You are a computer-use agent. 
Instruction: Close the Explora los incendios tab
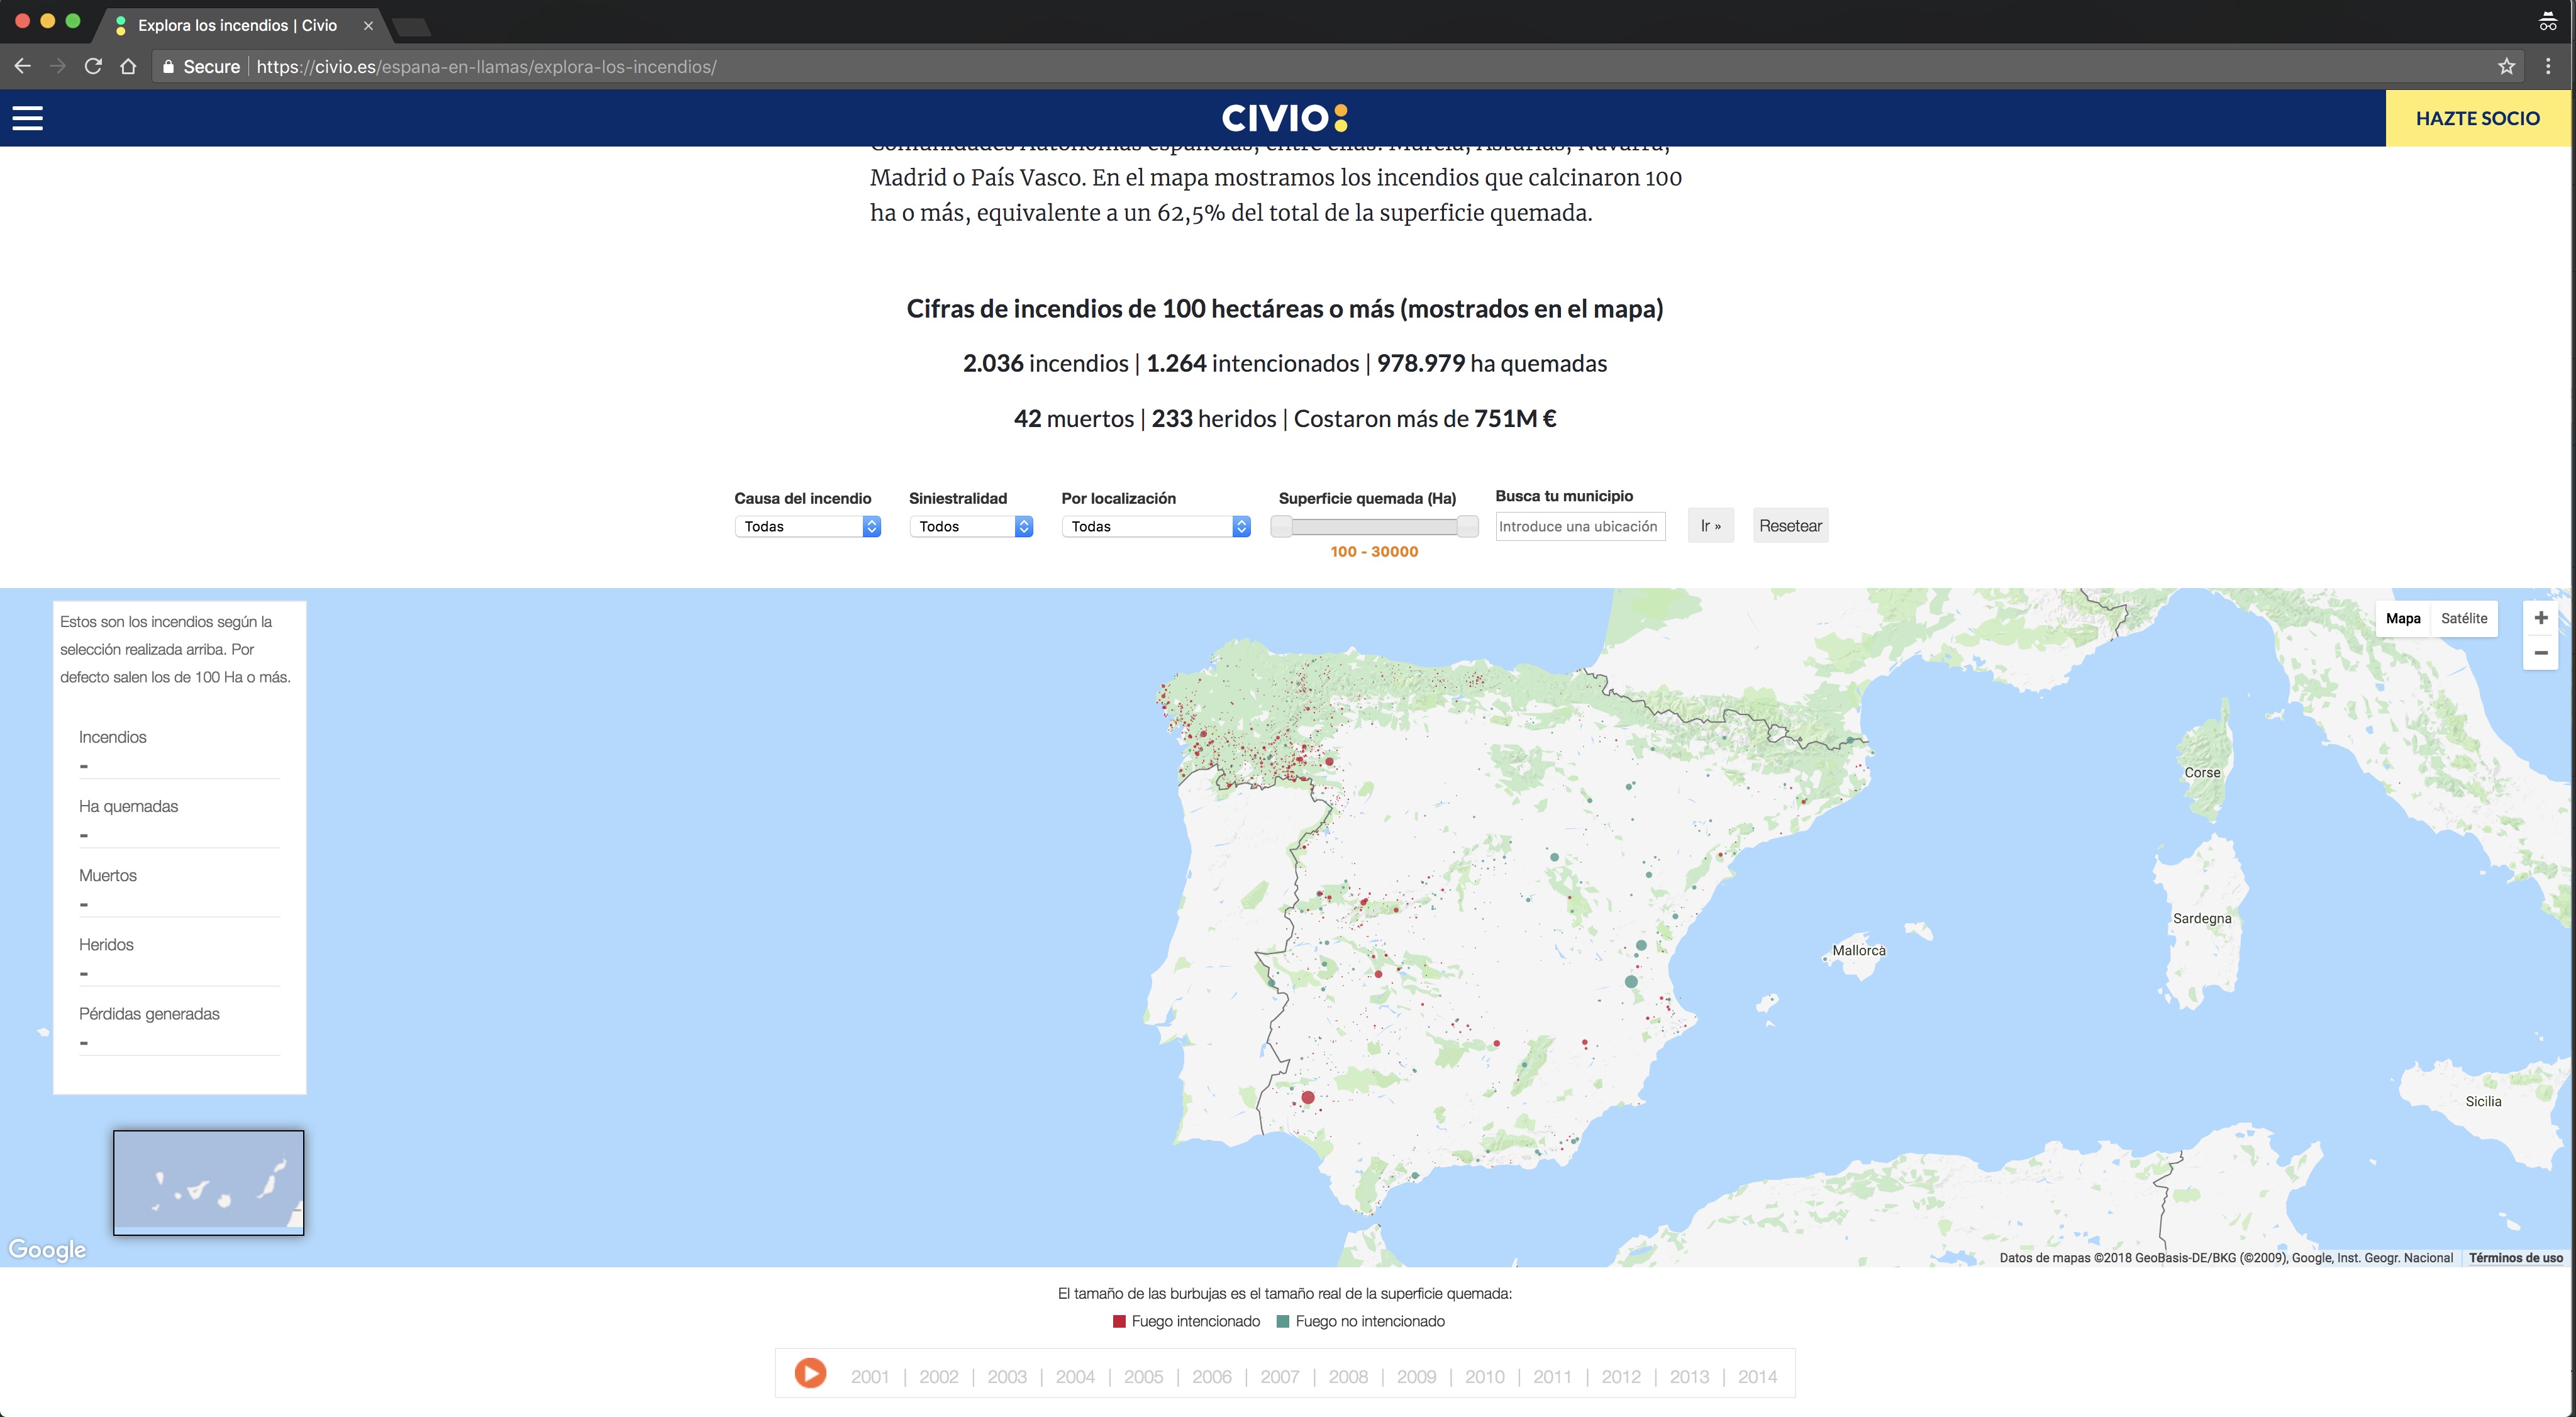click(368, 26)
